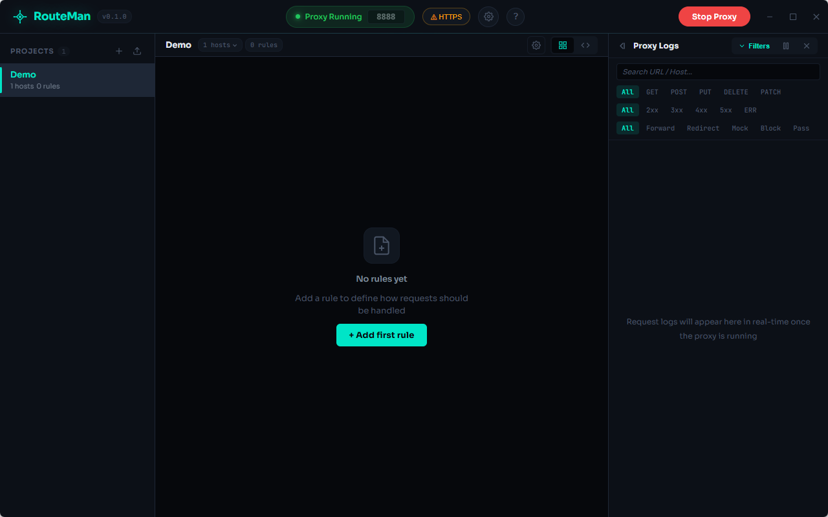Click the 0 rules badge
The height and width of the screenshot is (517, 828).
tap(264, 45)
